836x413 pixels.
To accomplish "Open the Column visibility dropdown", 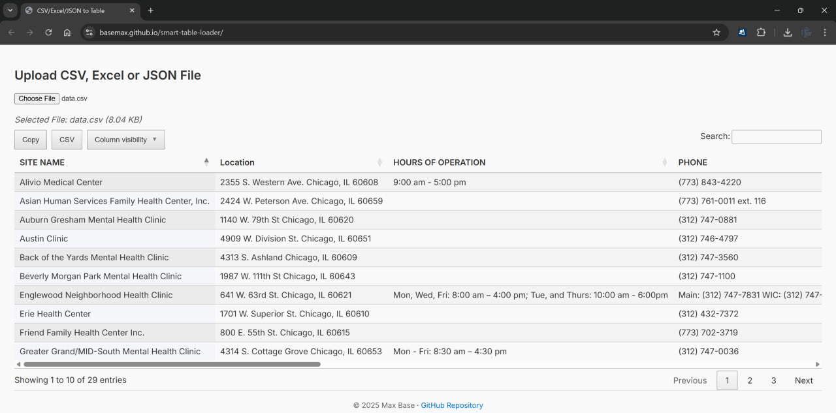I will (125, 140).
